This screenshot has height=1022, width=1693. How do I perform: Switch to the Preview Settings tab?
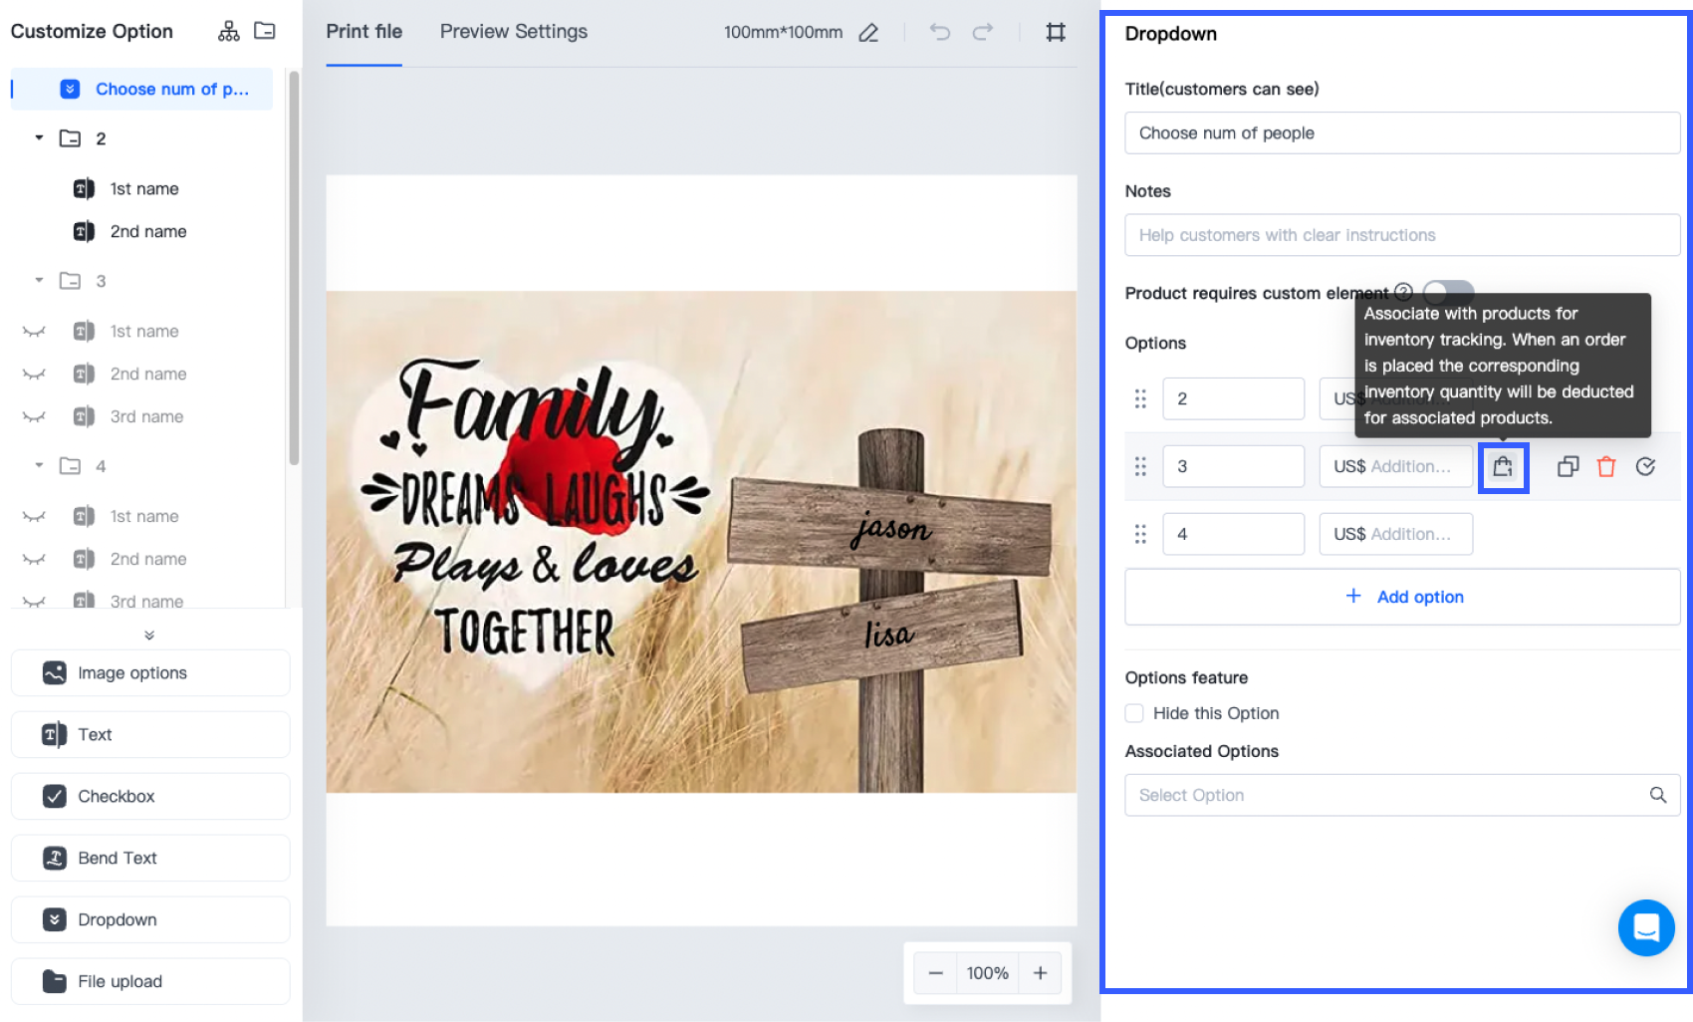[x=513, y=32]
